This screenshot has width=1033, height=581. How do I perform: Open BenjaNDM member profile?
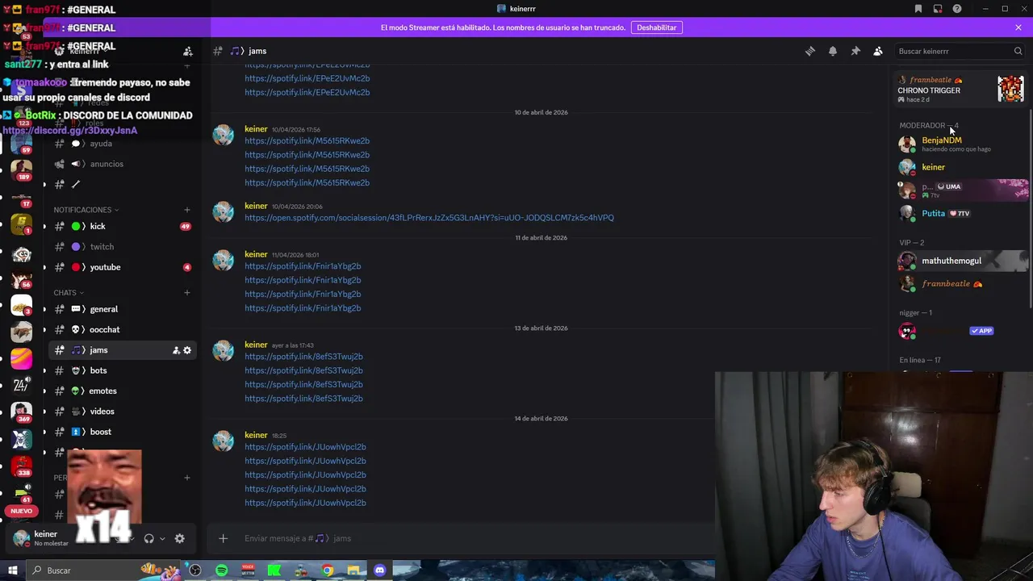click(962, 144)
